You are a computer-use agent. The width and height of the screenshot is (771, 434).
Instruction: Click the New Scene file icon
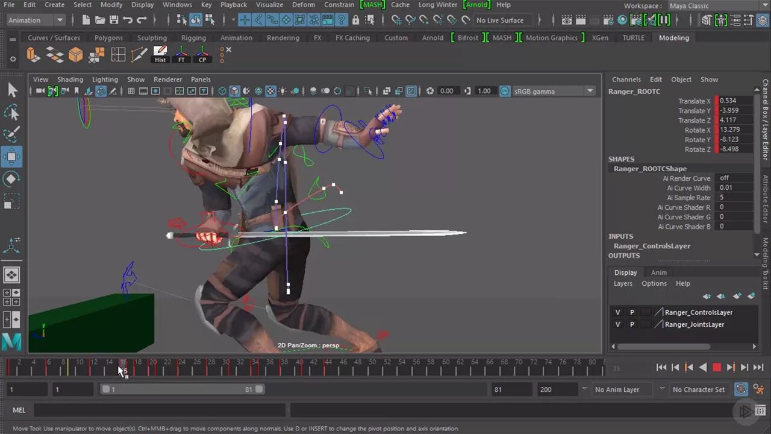pos(86,20)
